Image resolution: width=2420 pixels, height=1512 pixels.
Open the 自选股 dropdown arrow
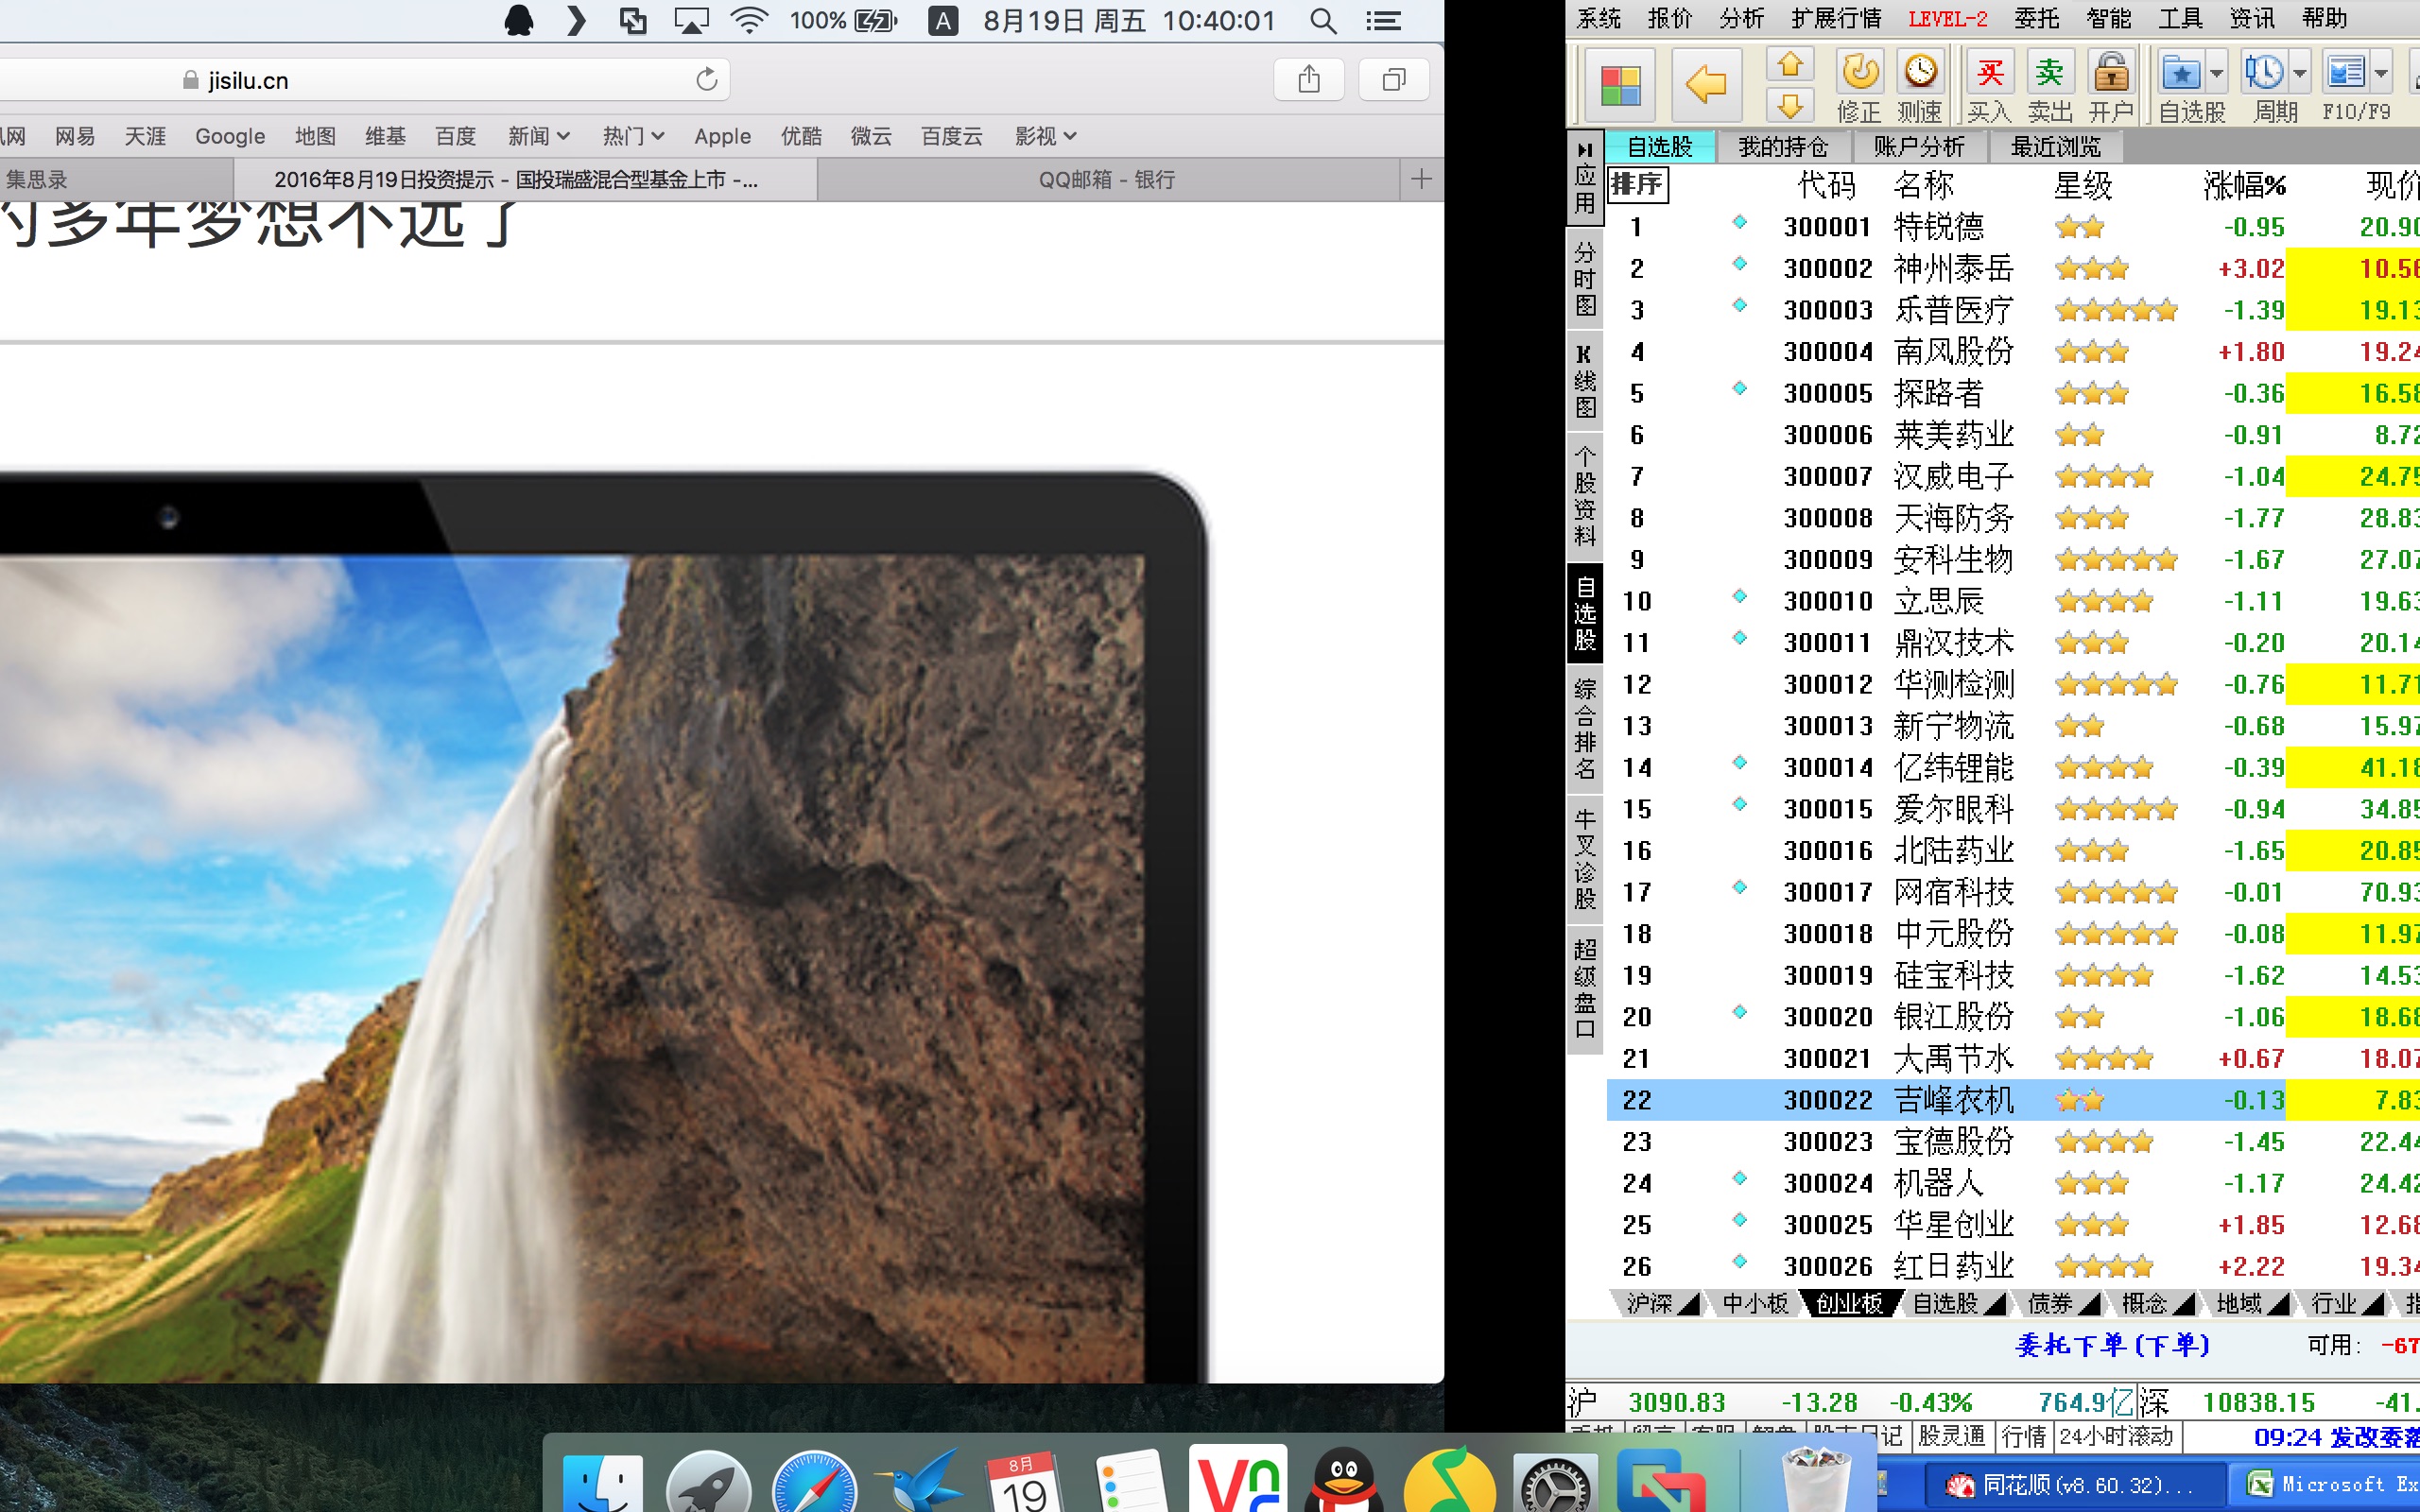pos(2216,73)
